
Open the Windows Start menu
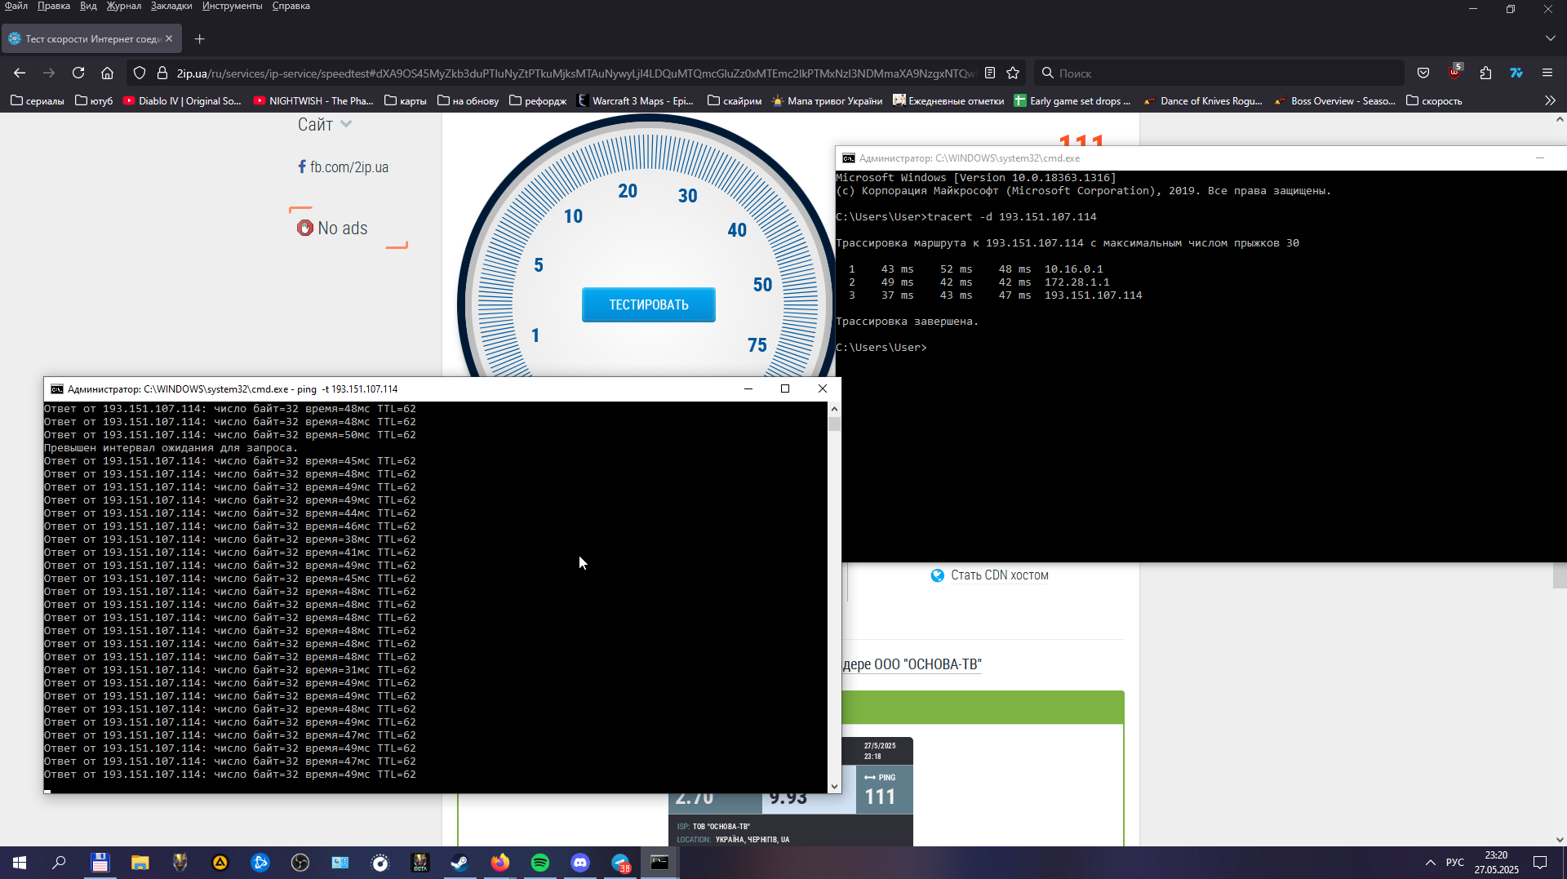[20, 863]
